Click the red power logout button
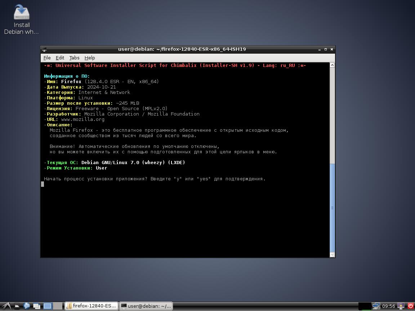This screenshot has height=311, width=415. [411, 306]
